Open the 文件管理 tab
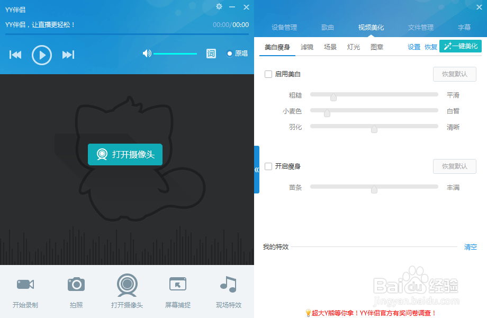Image resolution: width=487 pixels, height=318 pixels. 420,28
